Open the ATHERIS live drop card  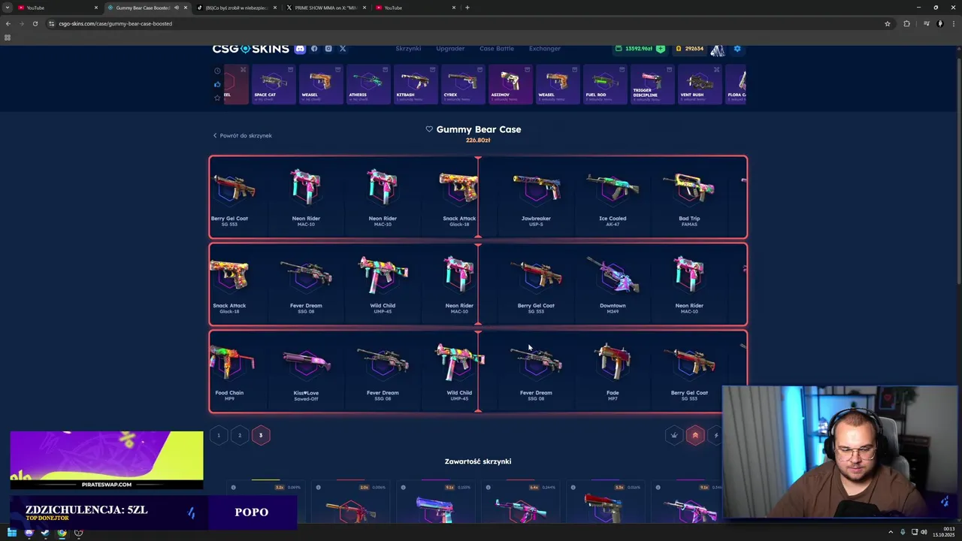point(368,84)
